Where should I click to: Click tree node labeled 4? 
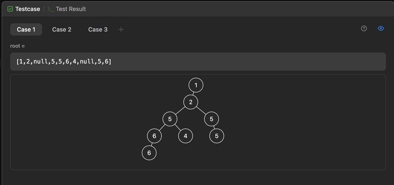click(186, 136)
